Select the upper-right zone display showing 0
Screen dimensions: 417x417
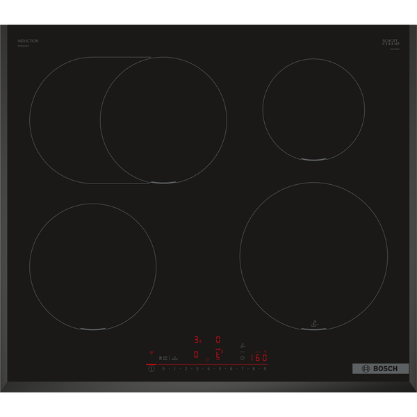coord(218,340)
